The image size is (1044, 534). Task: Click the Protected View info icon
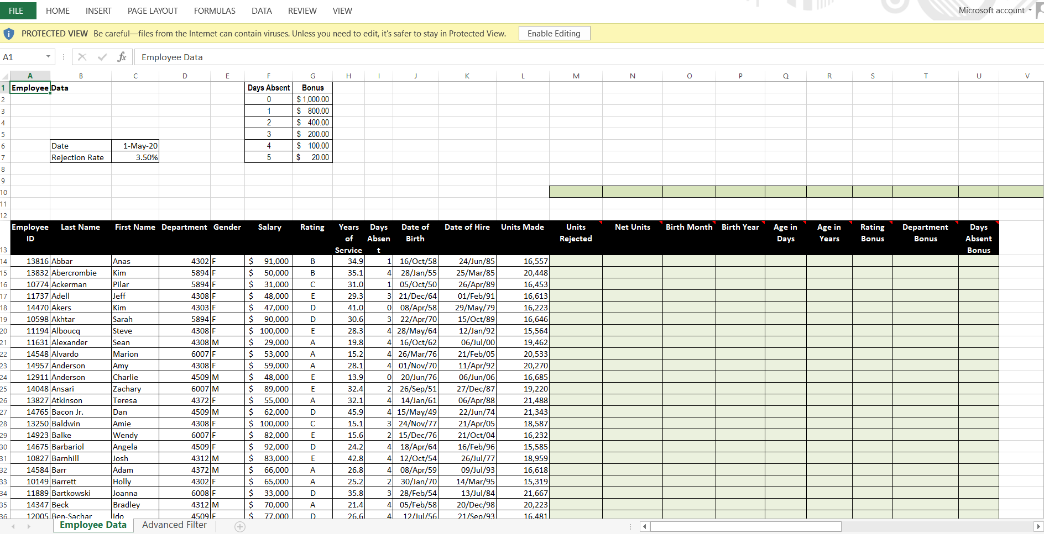pos(9,33)
